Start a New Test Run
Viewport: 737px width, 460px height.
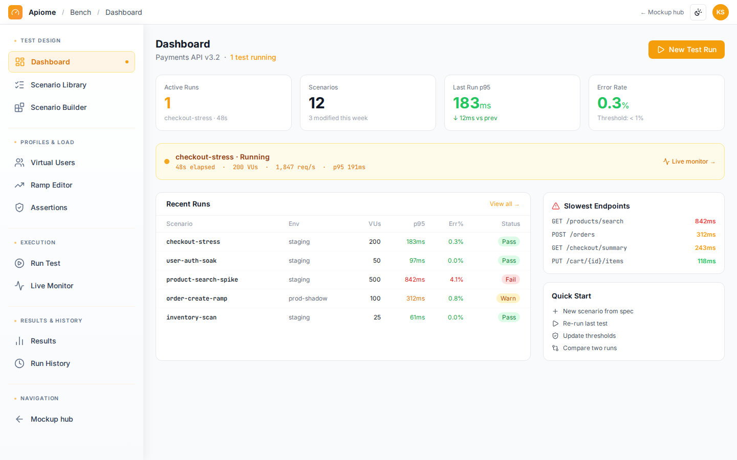pyautogui.click(x=686, y=50)
